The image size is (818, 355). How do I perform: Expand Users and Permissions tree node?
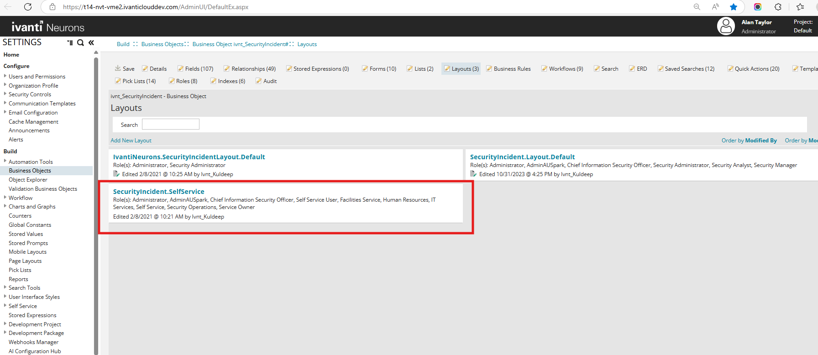[x=5, y=76]
